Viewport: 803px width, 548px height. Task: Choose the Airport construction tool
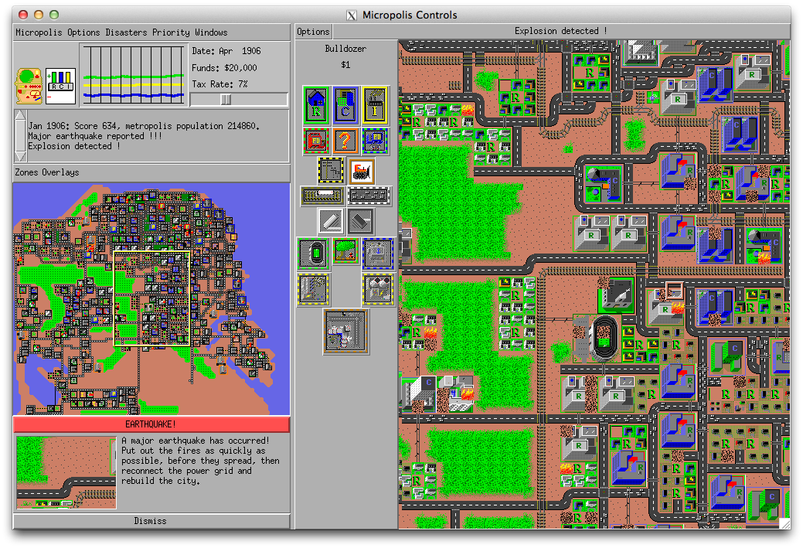(x=346, y=332)
